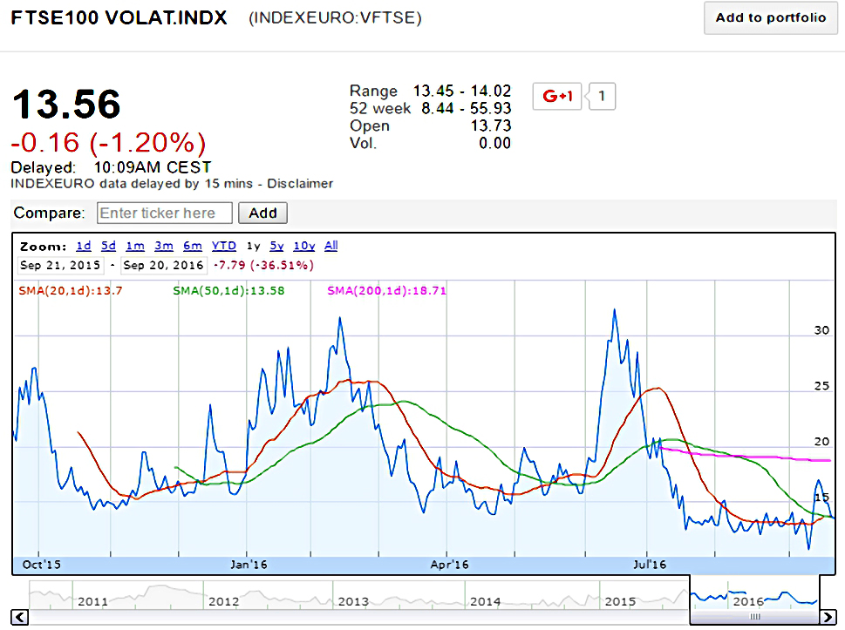Set chart zoom to 3m
This screenshot has height=630, width=845.
(x=164, y=246)
